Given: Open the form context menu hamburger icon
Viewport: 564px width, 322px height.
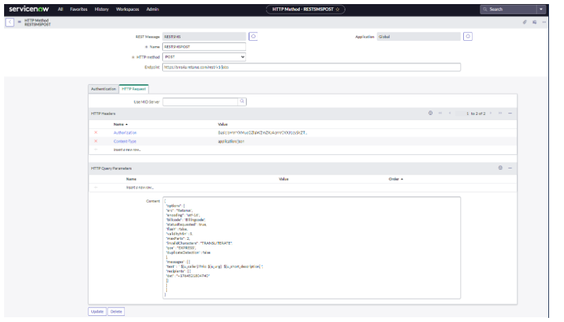Looking at the screenshot, I should tap(18, 22).
